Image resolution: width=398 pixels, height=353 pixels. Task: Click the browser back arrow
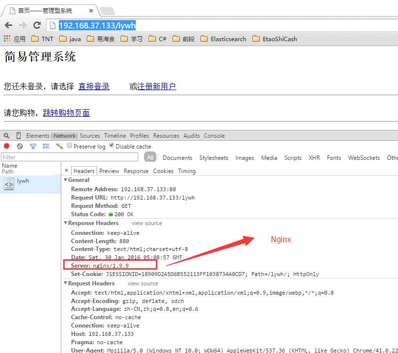(x=9, y=25)
